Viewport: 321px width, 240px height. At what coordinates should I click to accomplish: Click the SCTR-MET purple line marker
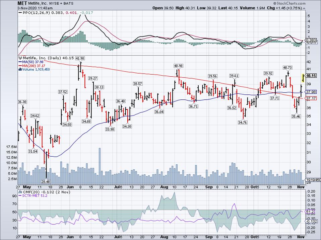point(20,195)
